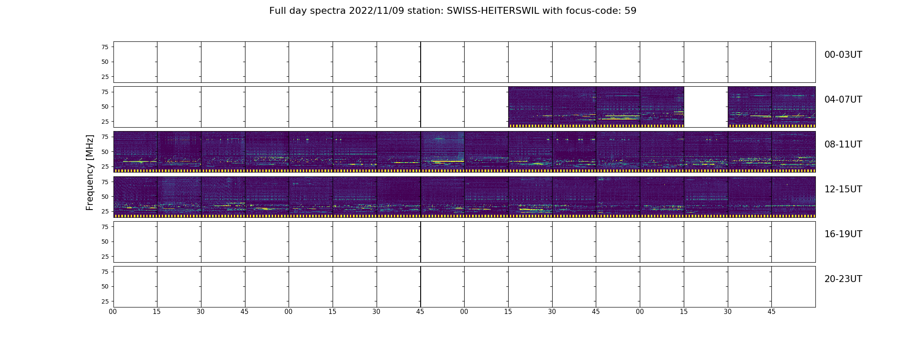The height and width of the screenshot is (345, 906).
Task: Open the last spectrogram segment in the 04-07UT row
Action: (x=793, y=107)
